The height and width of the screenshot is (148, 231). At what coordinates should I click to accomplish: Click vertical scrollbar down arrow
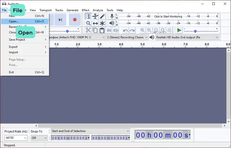click(x=229, y=122)
